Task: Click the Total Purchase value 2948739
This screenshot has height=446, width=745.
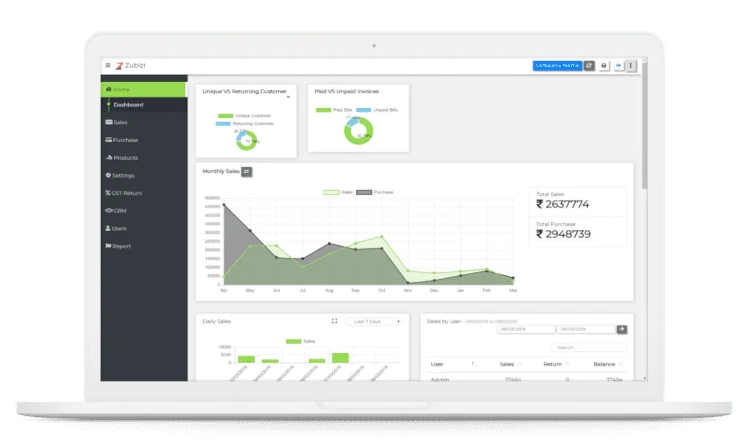Action: (563, 234)
